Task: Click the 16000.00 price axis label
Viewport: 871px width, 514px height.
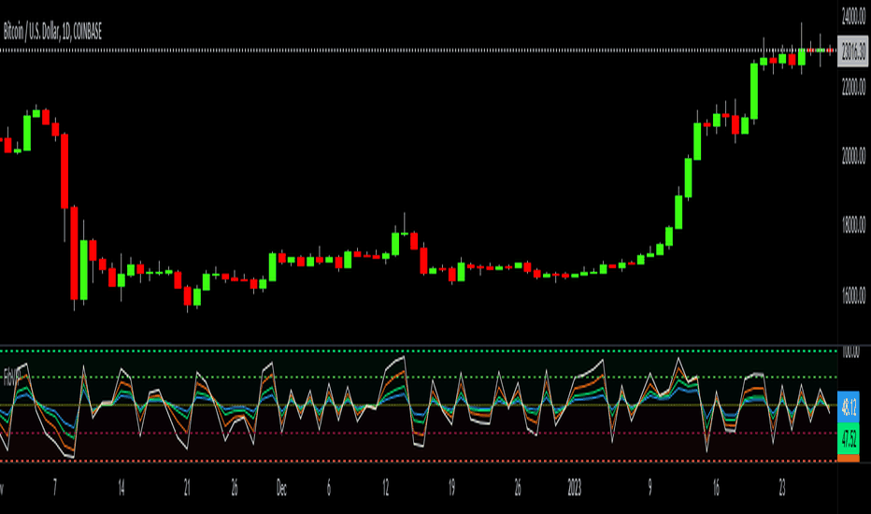Action: (853, 295)
